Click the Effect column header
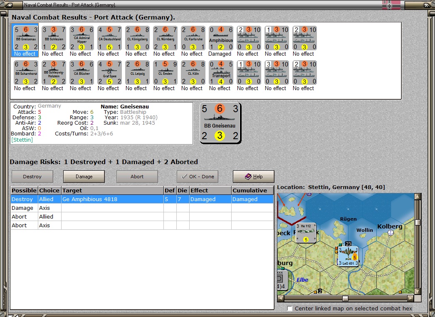Viewport: 435px width, 317px height. [210, 190]
